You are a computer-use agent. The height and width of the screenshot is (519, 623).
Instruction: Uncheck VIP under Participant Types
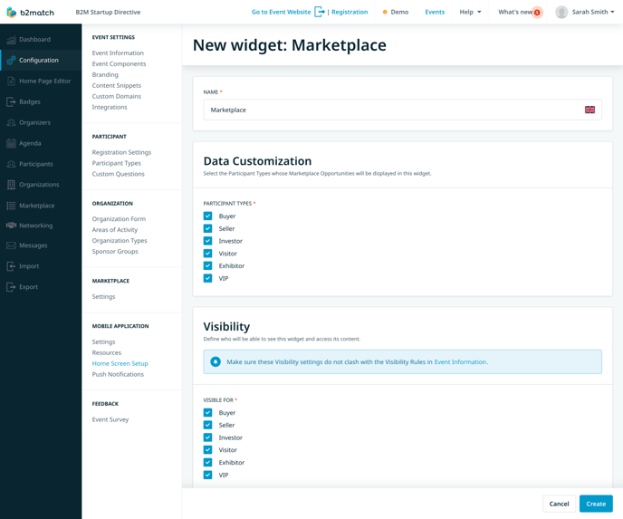click(207, 278)
